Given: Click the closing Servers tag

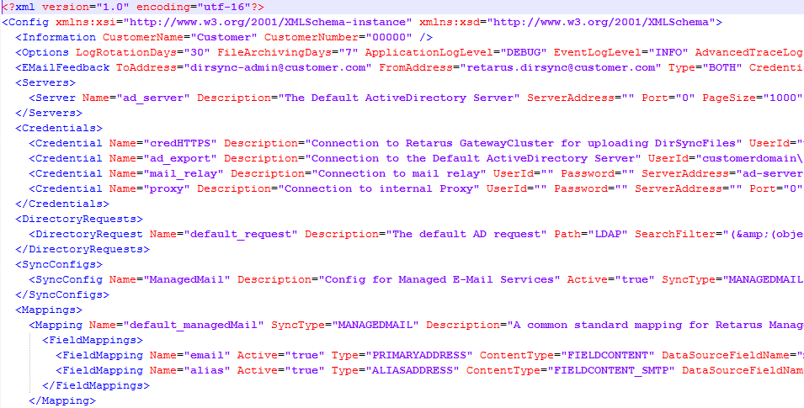Looking at the screenshot, I should tap(49, 113).
